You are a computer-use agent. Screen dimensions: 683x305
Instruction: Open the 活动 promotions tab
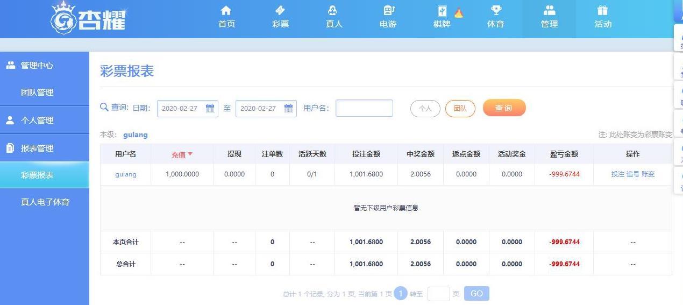[603, 18]
